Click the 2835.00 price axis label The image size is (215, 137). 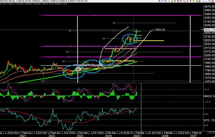click(209, 33)
